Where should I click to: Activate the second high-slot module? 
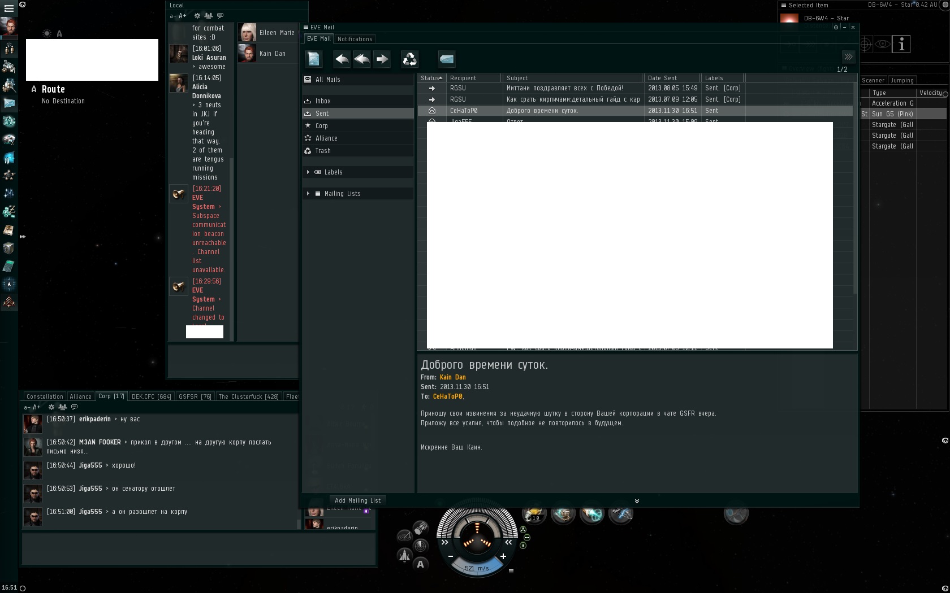pyautogui.click(x=563, y=514)
